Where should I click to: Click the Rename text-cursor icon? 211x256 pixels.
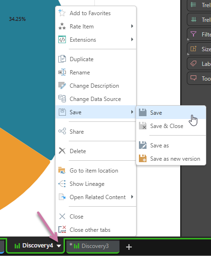[x=62, y=72]
